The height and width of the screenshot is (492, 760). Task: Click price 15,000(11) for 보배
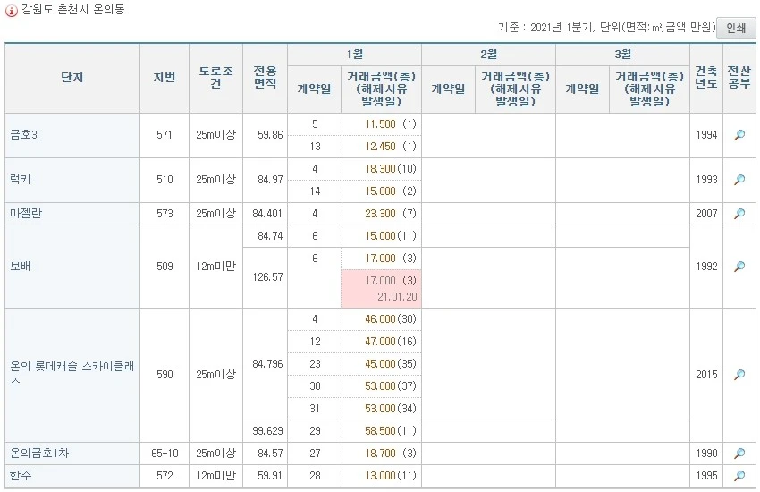391,235
